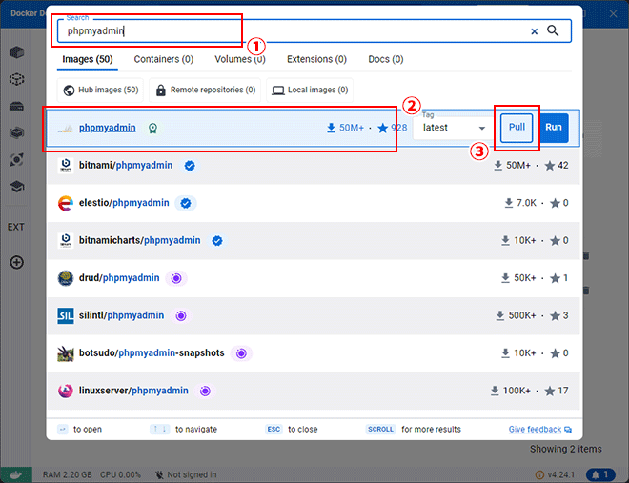Click the elestio logo icon
The width and height of the screenshot is (629, 483).
(66, 203)
